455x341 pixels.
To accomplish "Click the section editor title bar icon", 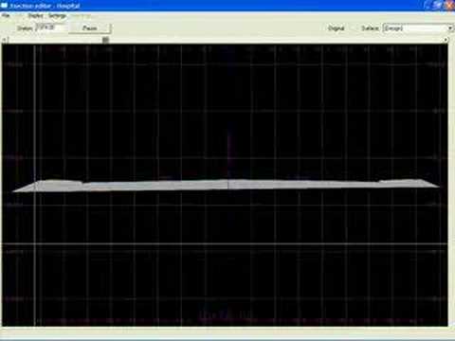I will tap(4, 6).
